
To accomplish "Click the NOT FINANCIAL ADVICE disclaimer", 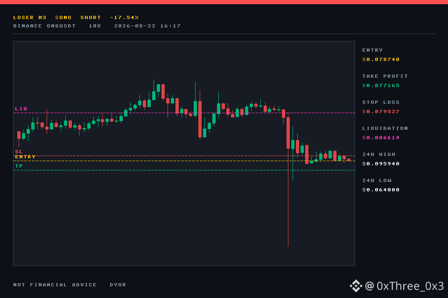I will click(55, 285).
